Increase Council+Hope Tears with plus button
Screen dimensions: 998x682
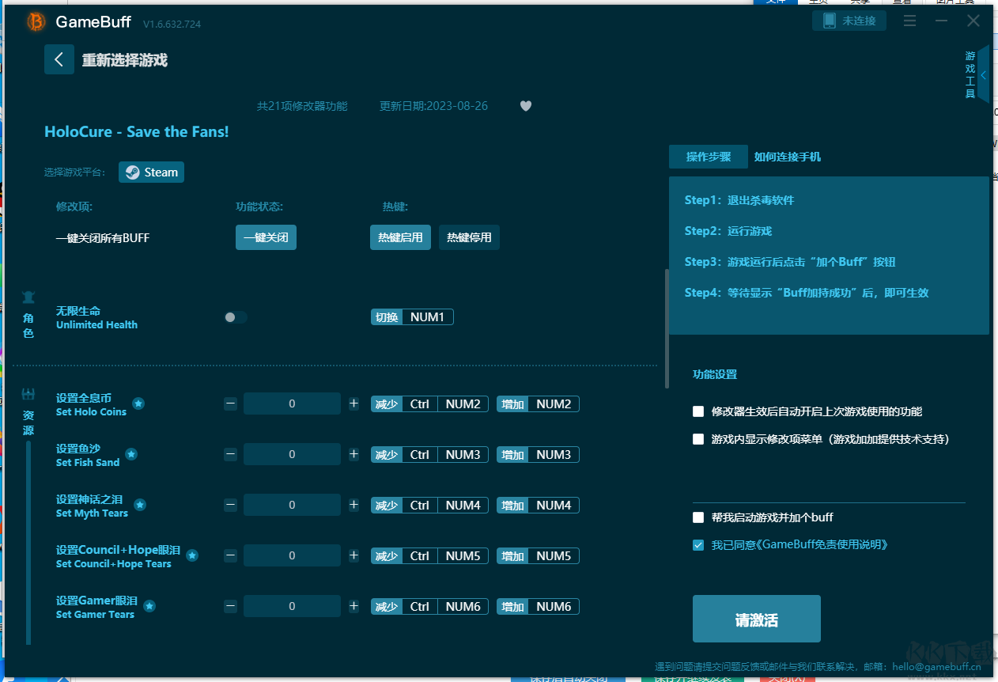353,555
